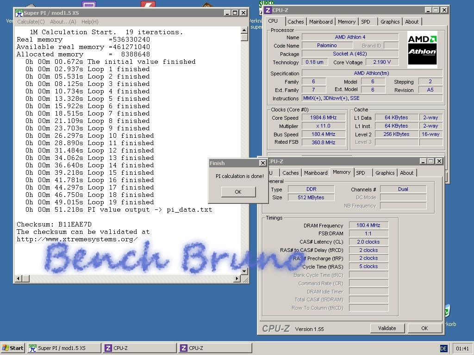Click the 01:41 taskbar clock
This screenshot has height=355, width=474.
(462, 349)
